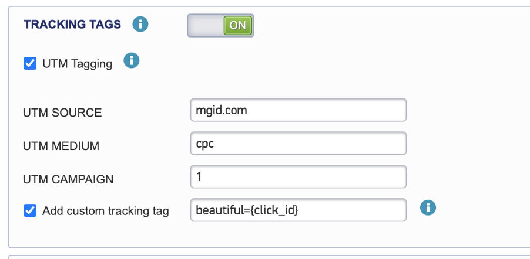Screen dimensions: 530x259
Task: Click the beautiful={click_id} text
Action: click(247, 210)
